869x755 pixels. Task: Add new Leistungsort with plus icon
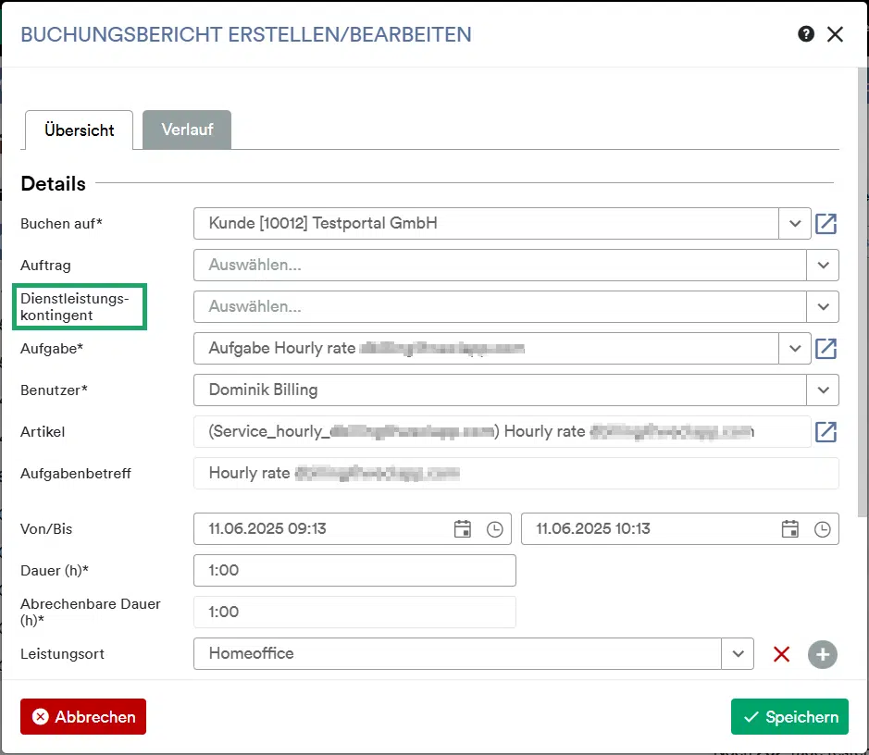point(823,654)
